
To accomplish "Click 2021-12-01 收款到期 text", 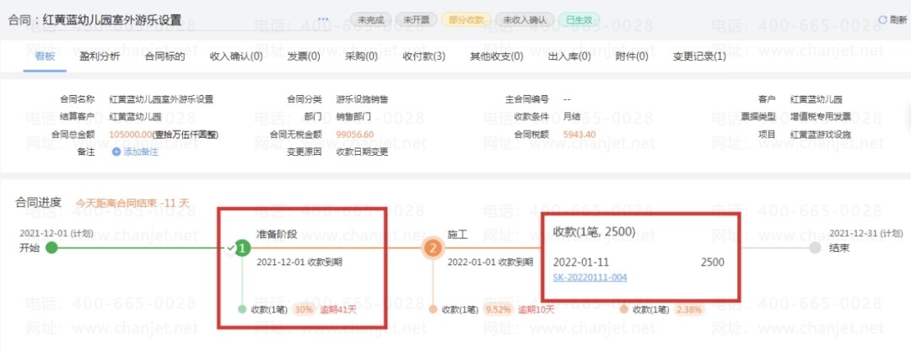I will (299, 263).
